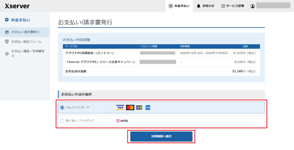Click the paidy logo
The width and height of the screenshot is (294, 150).
click(122, 121)
